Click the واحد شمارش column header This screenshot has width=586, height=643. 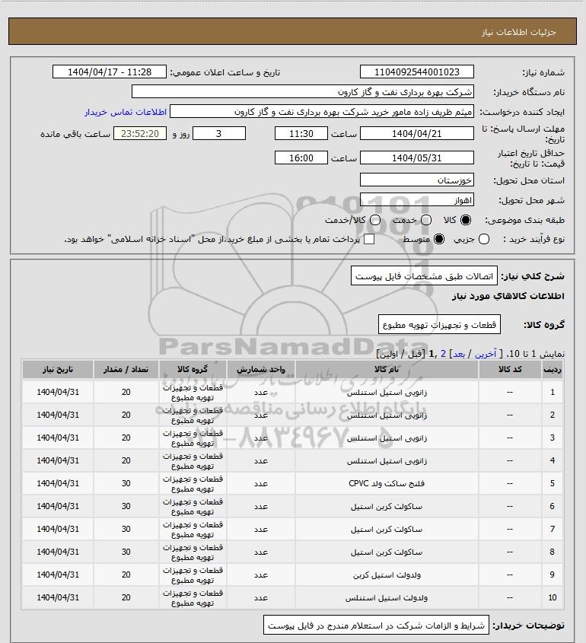coord(261,370)
